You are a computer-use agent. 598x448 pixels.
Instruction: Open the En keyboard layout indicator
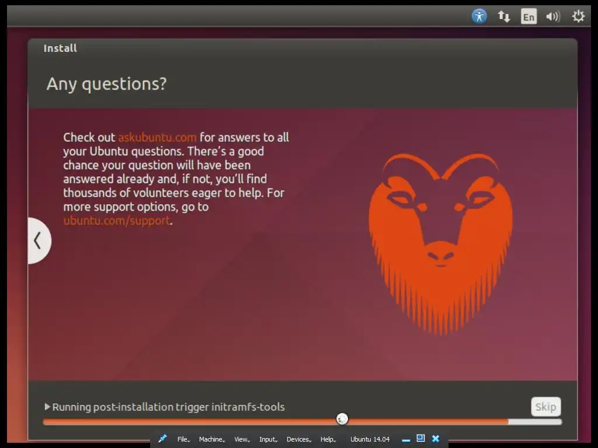[529, 16]
